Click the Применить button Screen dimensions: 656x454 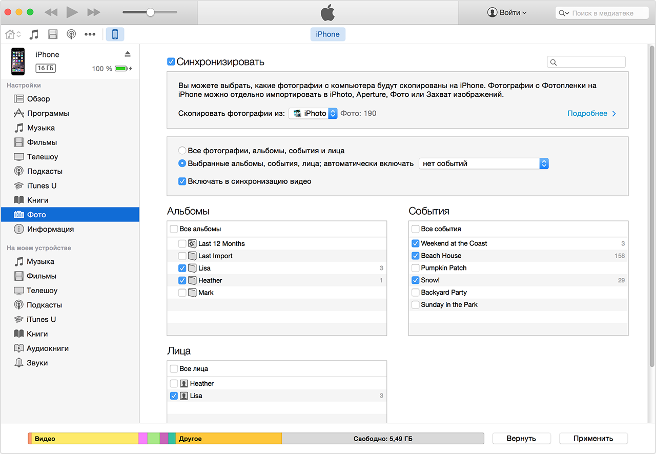pyautogui.click(x=593, y=439)
